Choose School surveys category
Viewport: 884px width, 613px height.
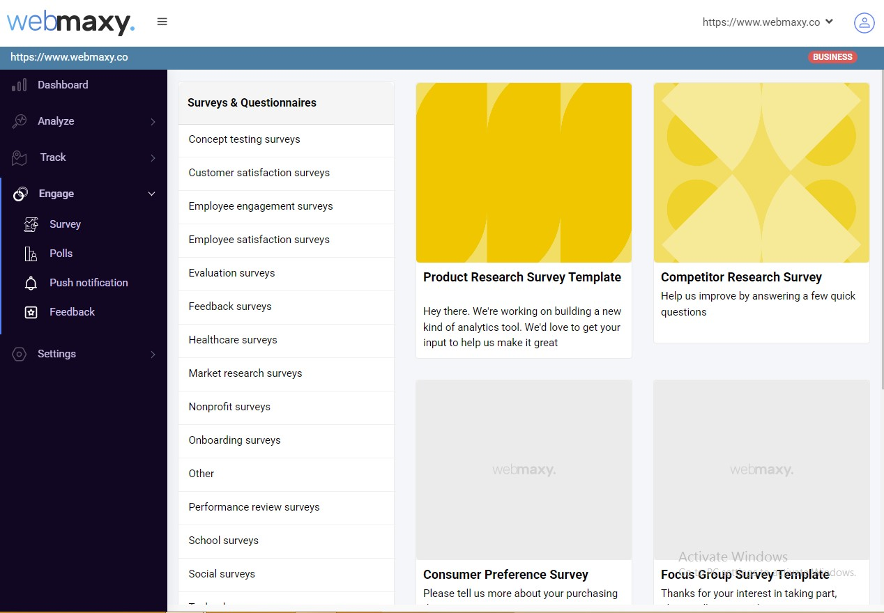coord(286,541)
